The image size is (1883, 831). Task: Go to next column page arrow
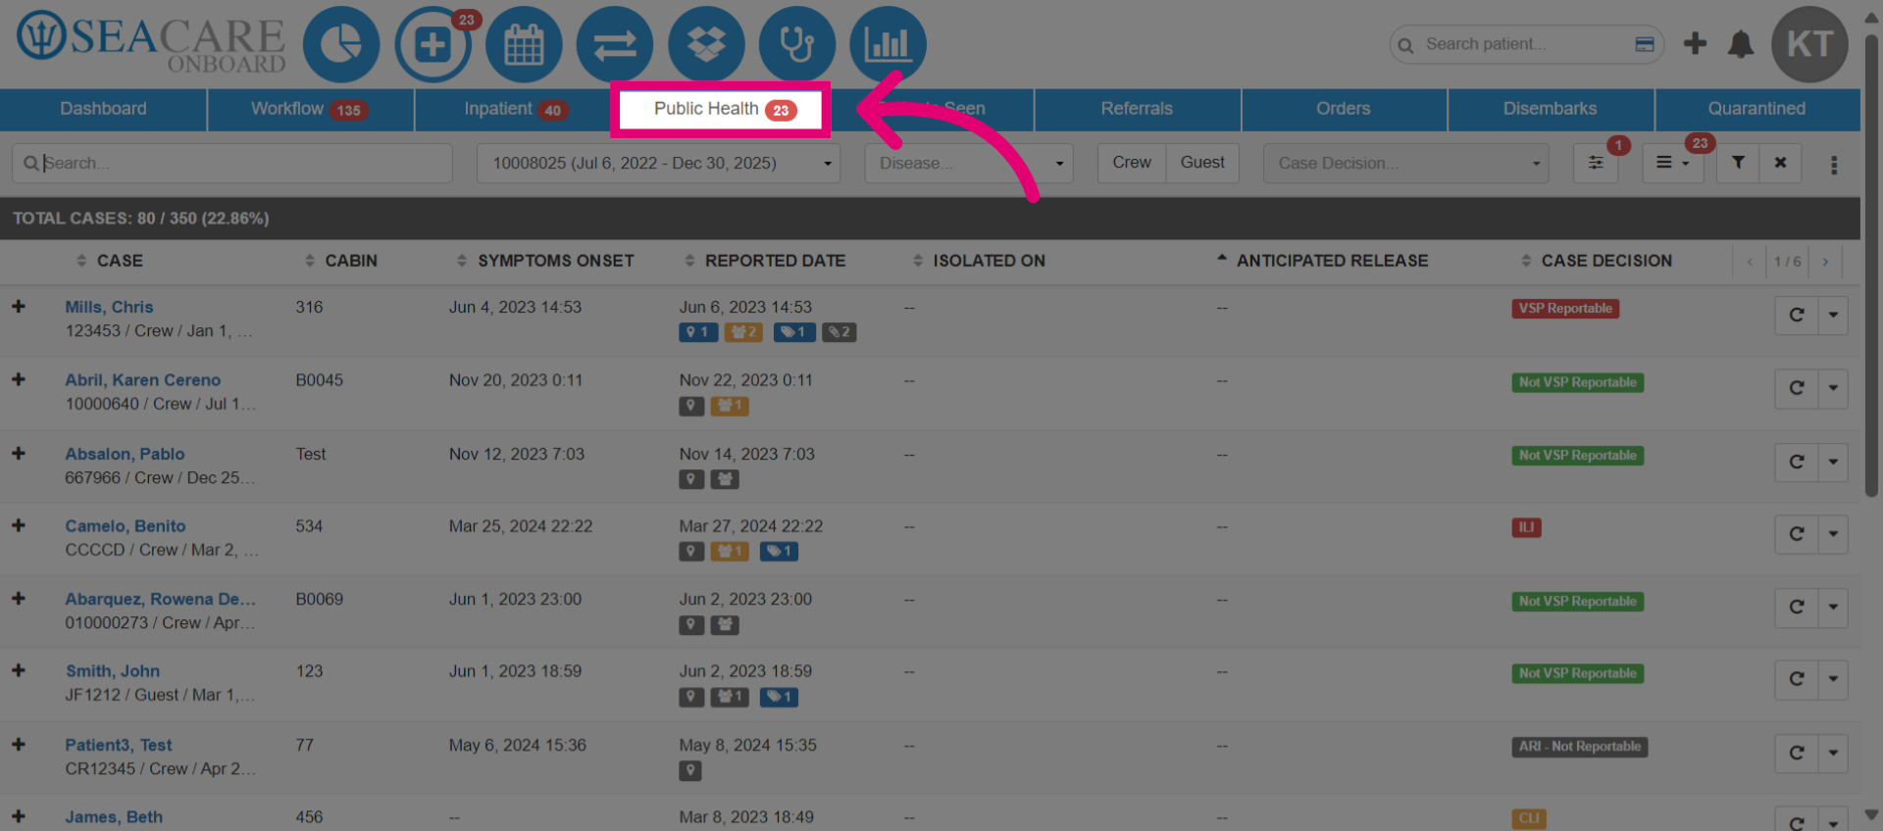point(1825,262)
